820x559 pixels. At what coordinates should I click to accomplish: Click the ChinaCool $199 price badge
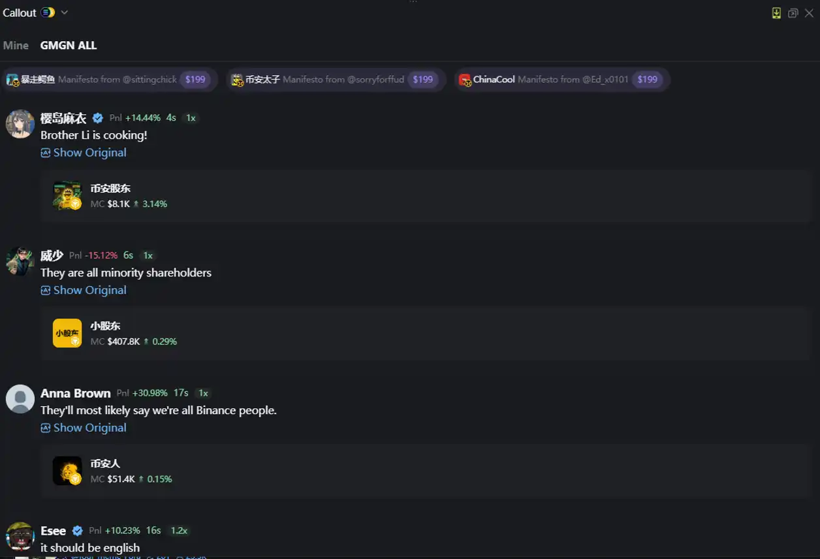point(647,80)
